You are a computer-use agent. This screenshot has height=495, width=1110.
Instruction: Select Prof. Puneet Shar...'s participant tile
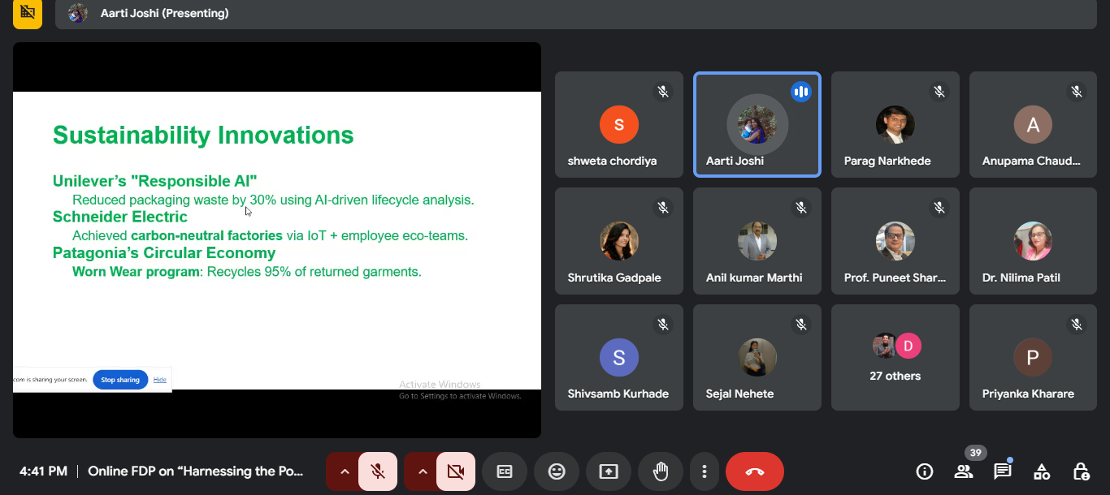[895, 241]
